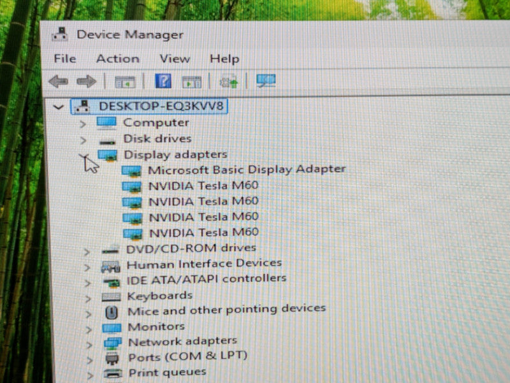Expand the Computer category
The image size is (510, 383).
coord(83,124)
